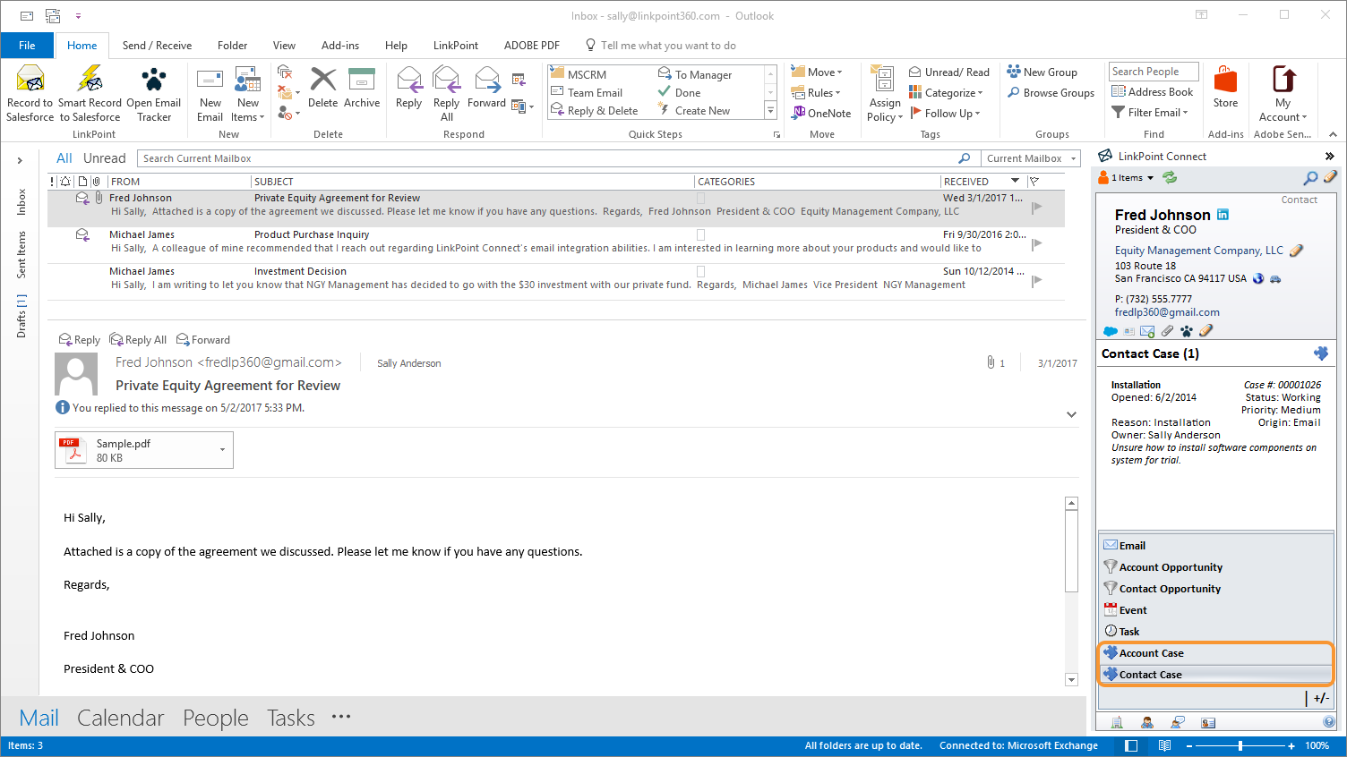Click ribbon Forward icon
Viewport: 1347px width, 757px height.
point(487,80)
